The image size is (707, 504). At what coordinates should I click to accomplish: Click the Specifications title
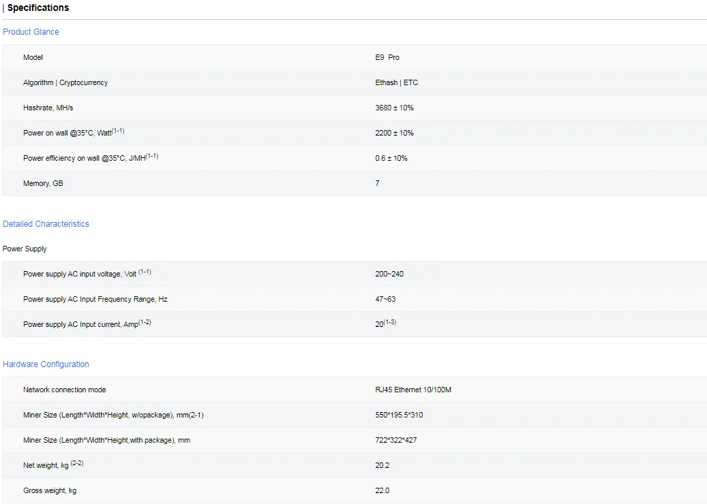[x=37, y=8]
